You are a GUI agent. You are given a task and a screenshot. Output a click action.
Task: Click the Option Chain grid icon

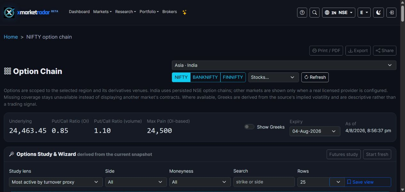[x=7, y=71]
